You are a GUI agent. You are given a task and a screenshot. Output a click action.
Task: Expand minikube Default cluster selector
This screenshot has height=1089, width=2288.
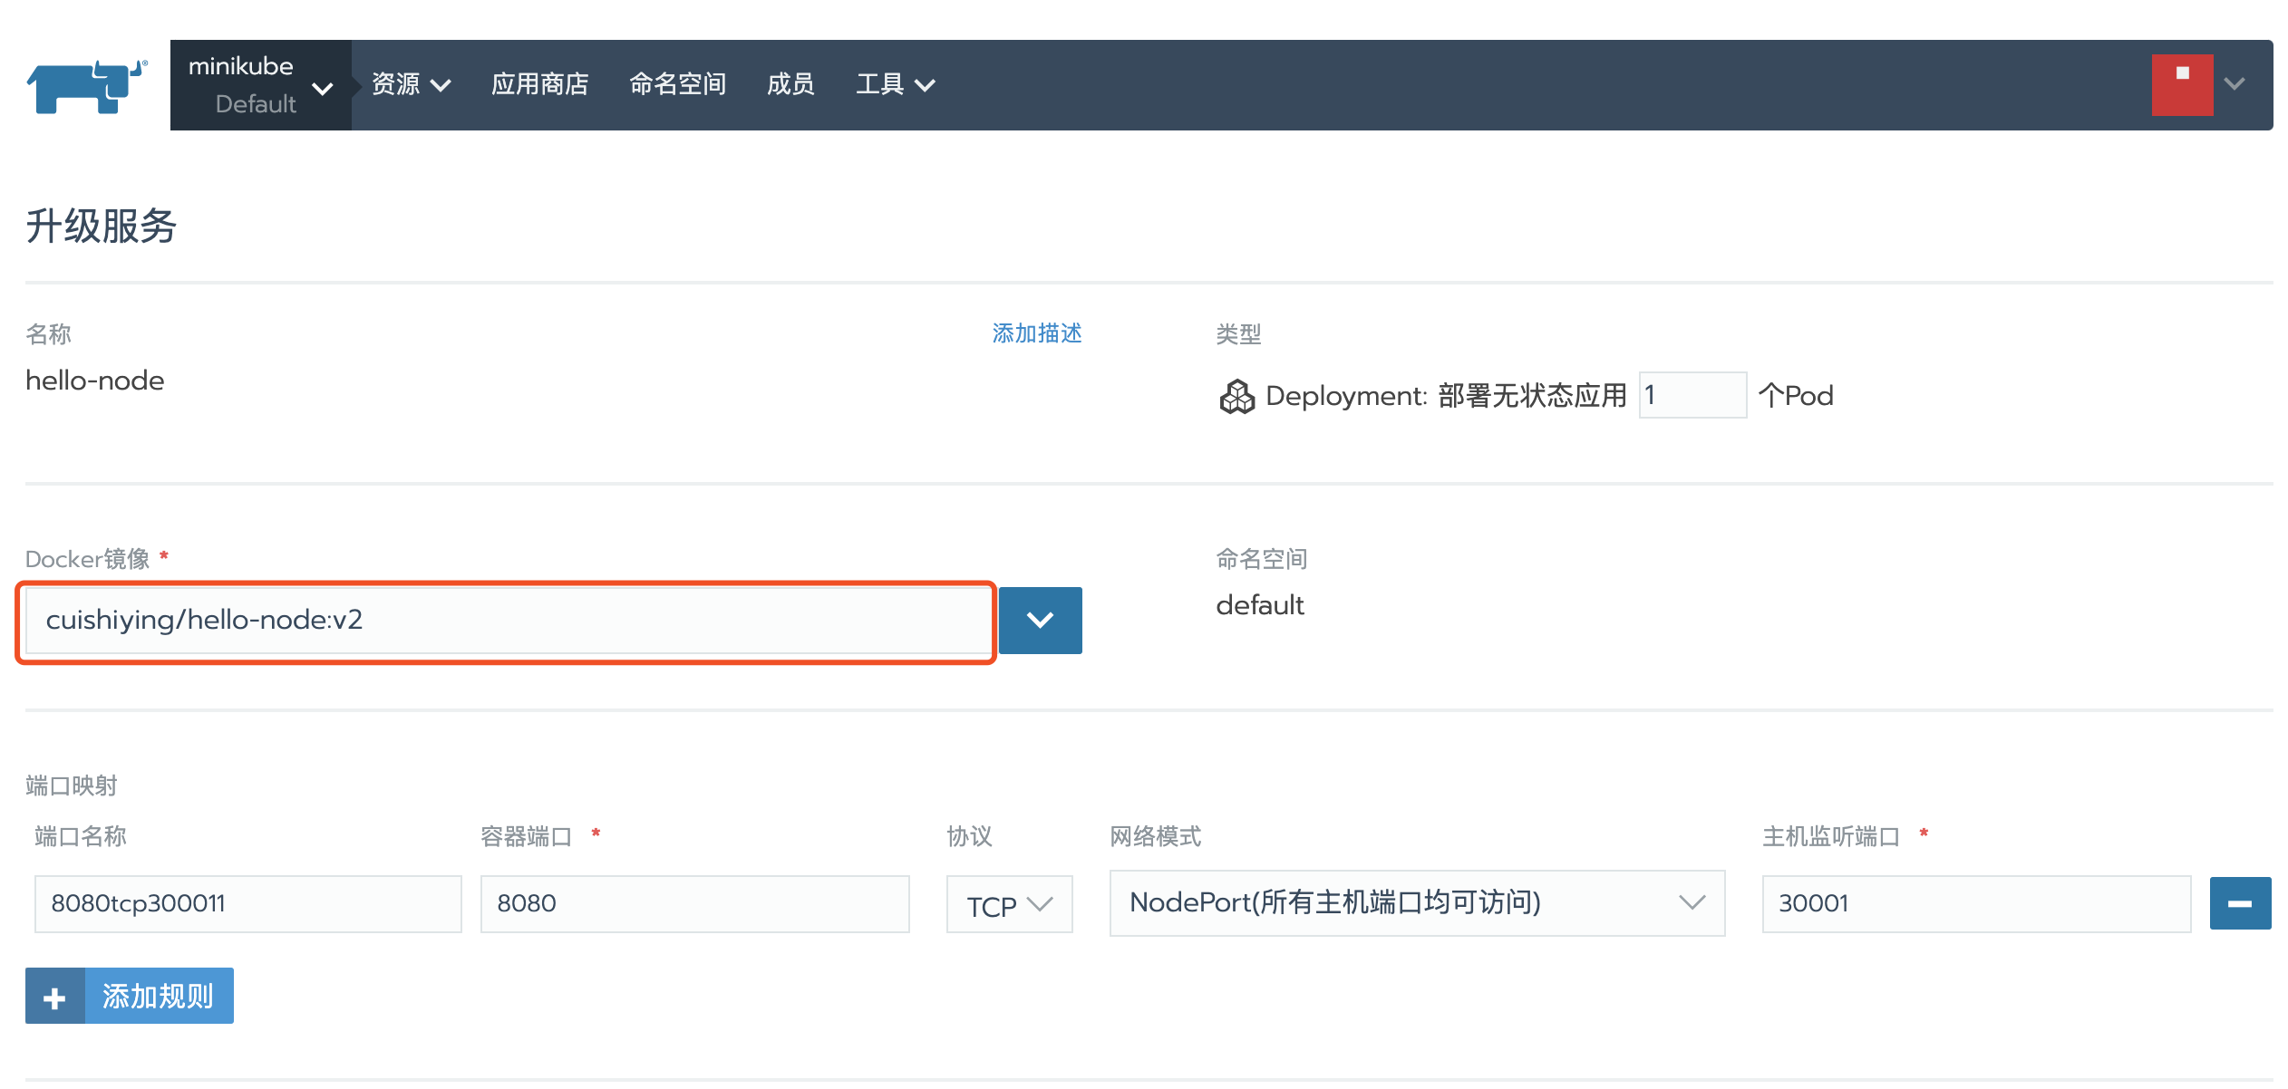click(259, 85)
